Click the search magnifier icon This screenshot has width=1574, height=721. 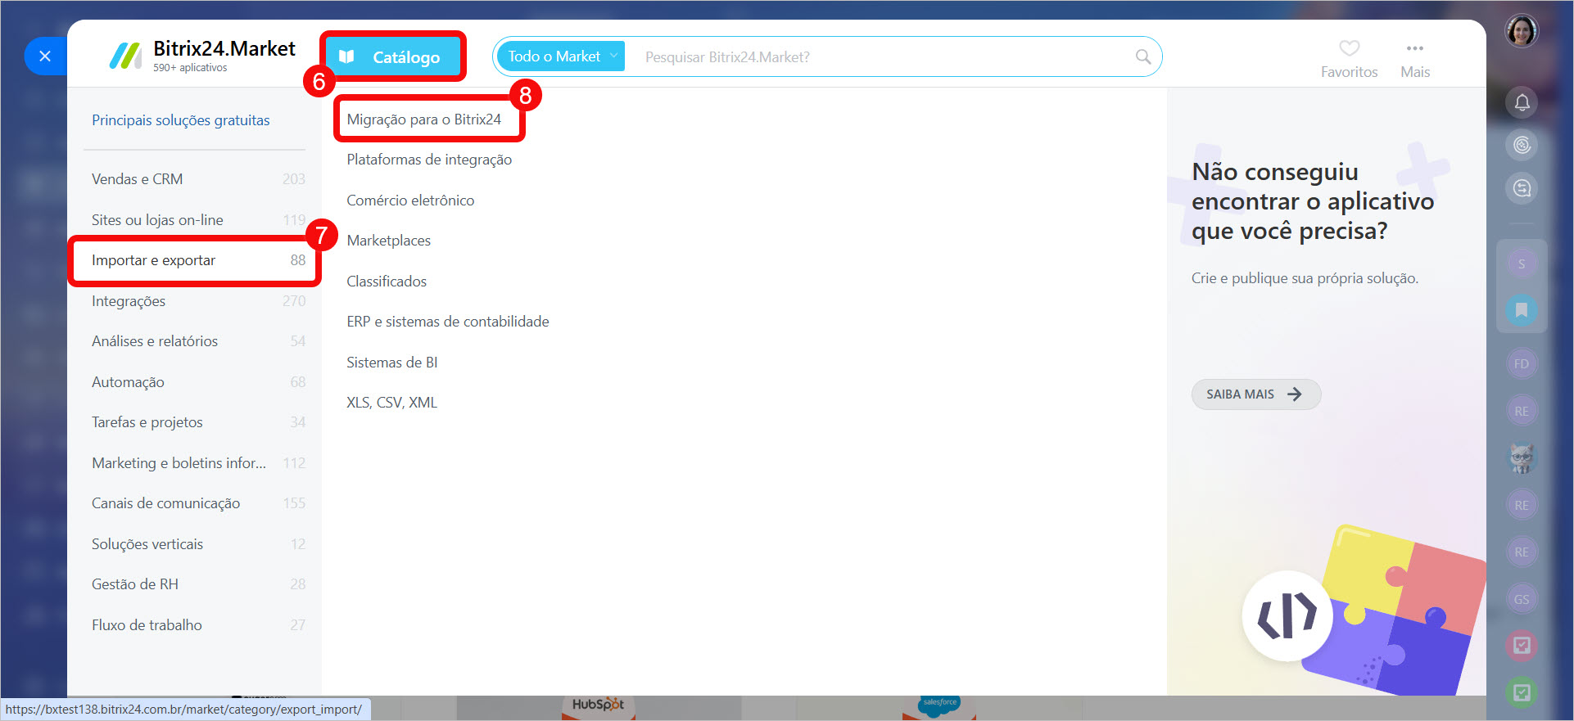click(x=1143, y=56)
